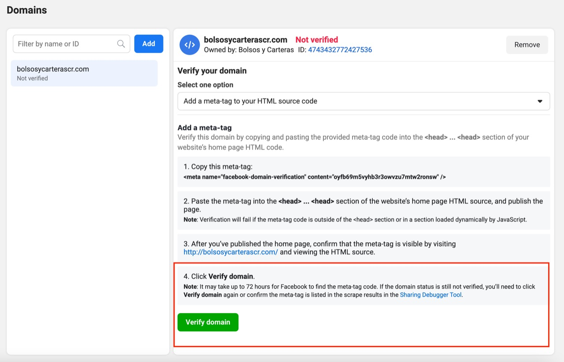Focus the 'Filter by name or ID' field
The width and height of the screenshot is (564, 362).
point(71,44)
